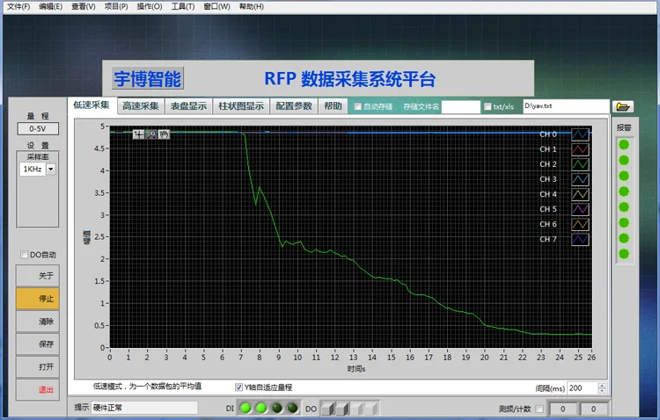Click the CH 6 plot legend icon
The image size is (660, 420).
point(580,224)
